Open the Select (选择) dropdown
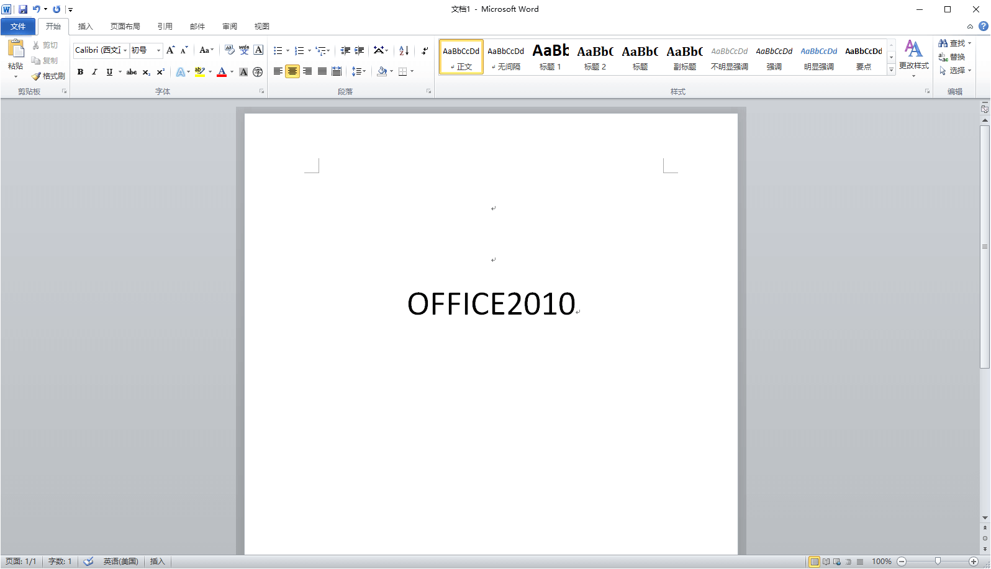The width and height of the screenshot is (991, 569). pos(955,71)
